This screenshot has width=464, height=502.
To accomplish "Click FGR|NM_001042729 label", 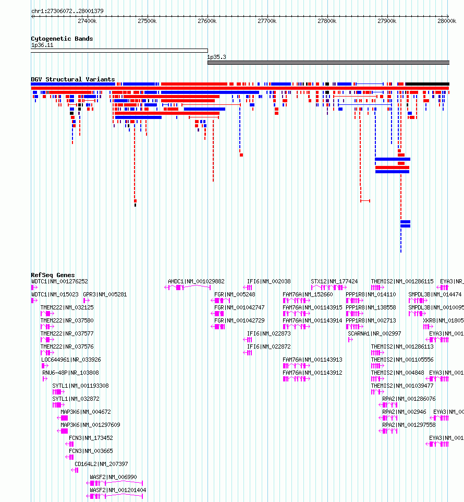I will tap(239, 320).
